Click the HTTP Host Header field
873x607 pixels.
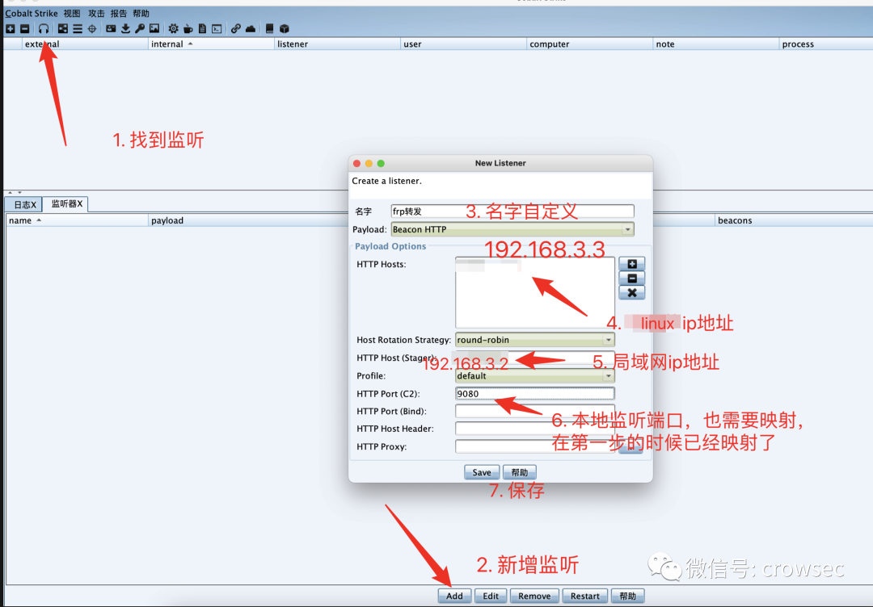click(x=534, y=429)
